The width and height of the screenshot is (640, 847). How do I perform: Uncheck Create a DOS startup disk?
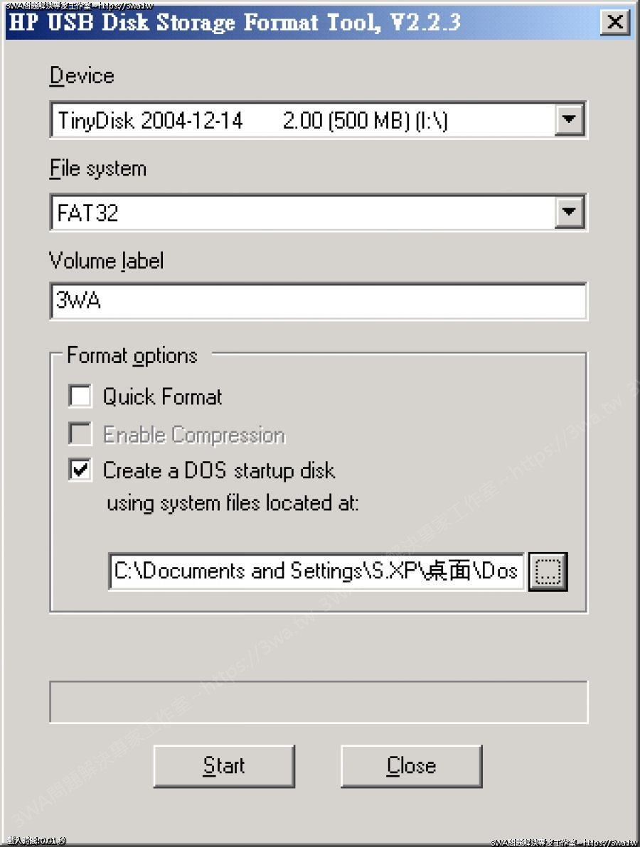[x=80, y=470]
